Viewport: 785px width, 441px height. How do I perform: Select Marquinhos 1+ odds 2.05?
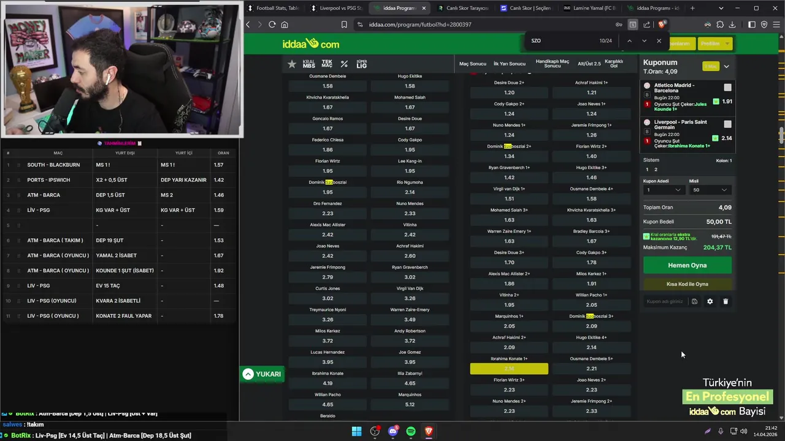pyautogui.click(x=509, y=326)
